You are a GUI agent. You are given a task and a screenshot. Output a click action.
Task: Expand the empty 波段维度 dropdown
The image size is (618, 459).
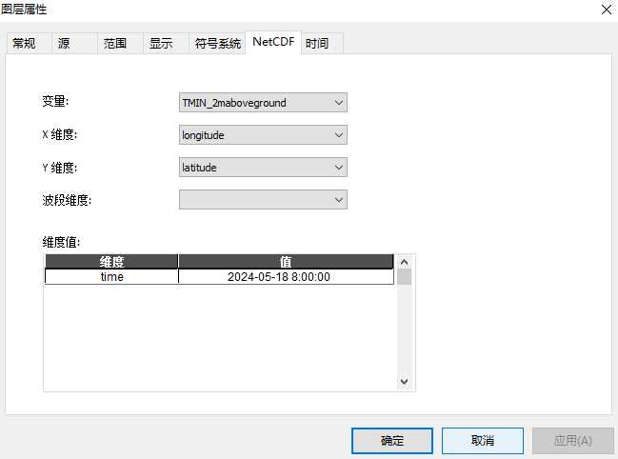(263, 200)
